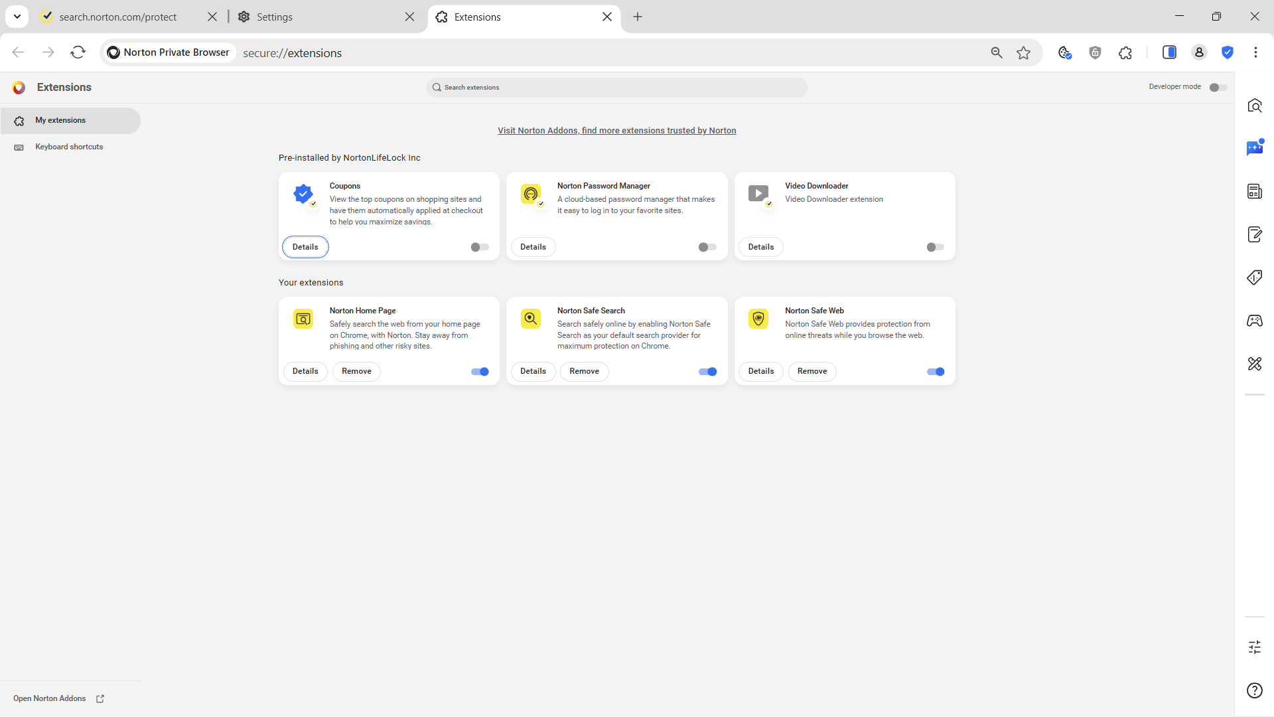Remove the Norton Safe Web extension
Screen dimensions: 1274x717
click(812, 372)
